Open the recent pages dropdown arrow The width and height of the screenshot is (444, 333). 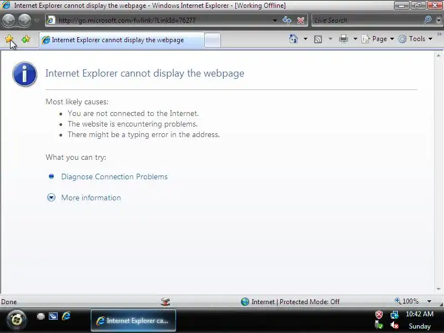[x=37, y=21]
